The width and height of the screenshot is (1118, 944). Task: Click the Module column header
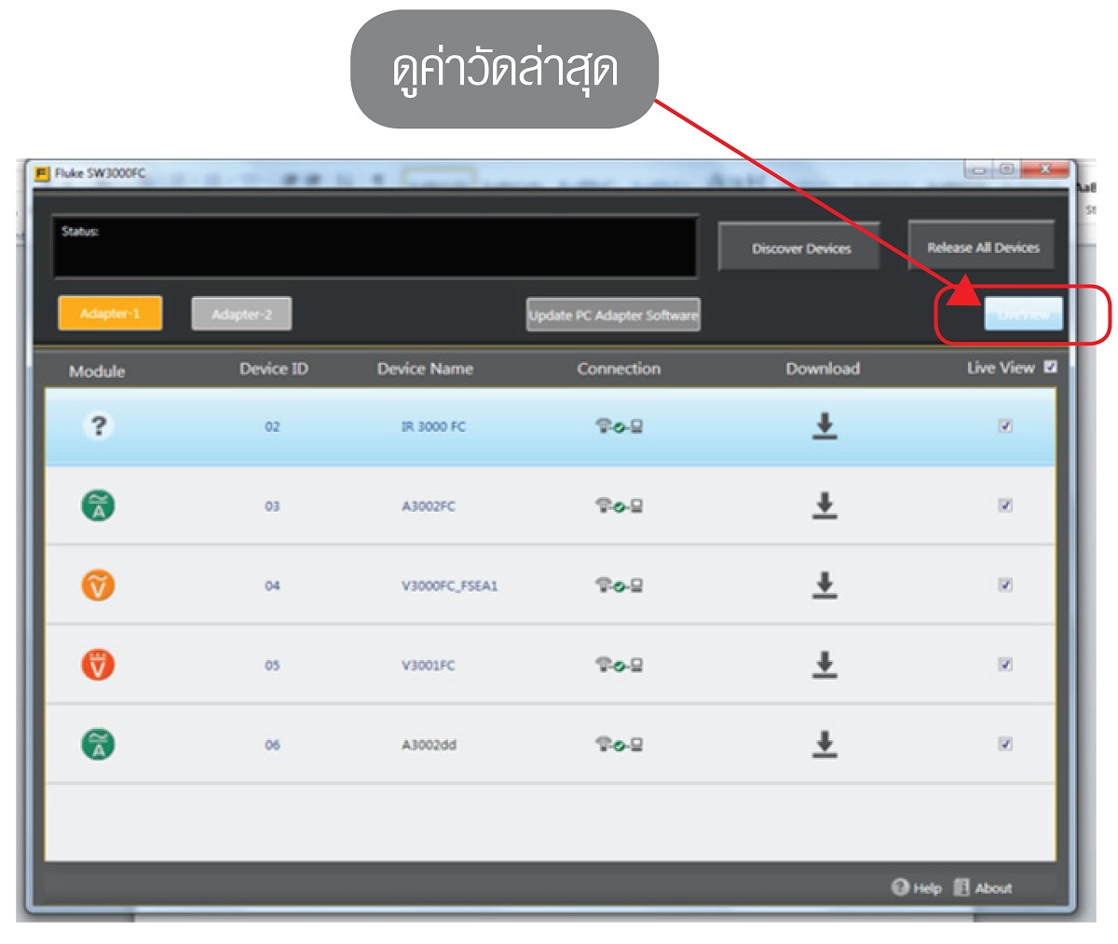[x=97, y=371]
